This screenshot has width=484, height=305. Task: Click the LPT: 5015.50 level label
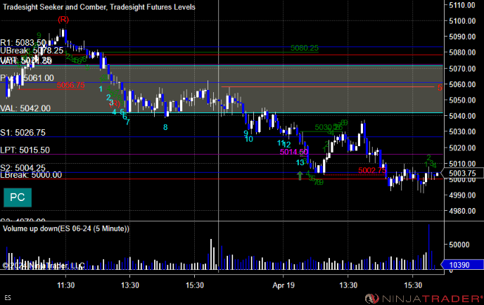[25, 150]
